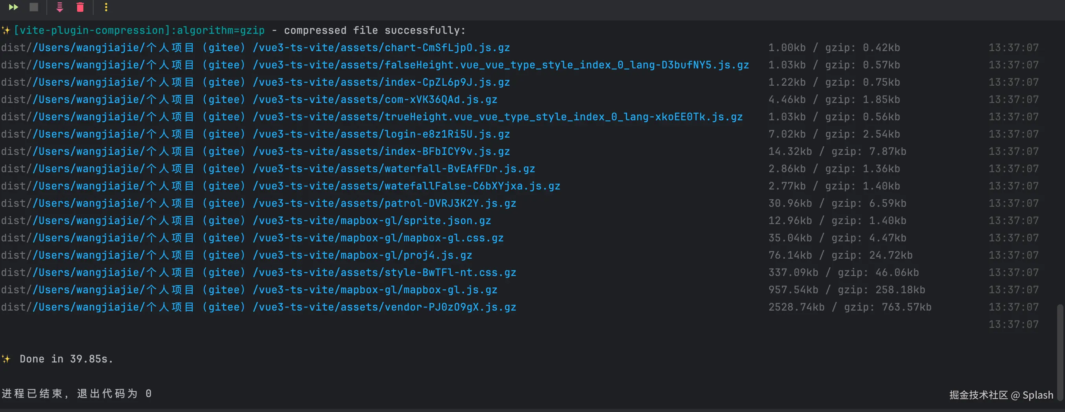The height and width of the screenshot is (412, 1065).
Task: Open the sprite.json.gz file link
Action: point(262,221)
